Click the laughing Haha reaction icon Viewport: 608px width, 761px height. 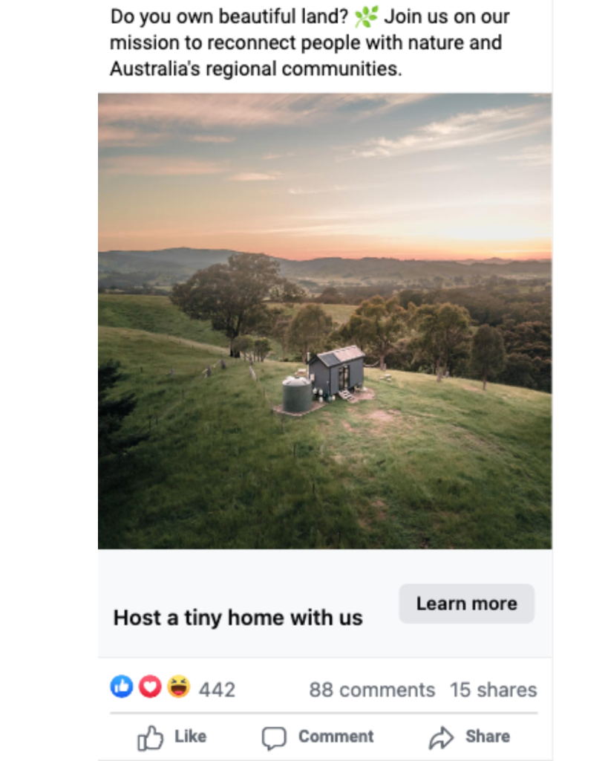(x=178, y=687)
